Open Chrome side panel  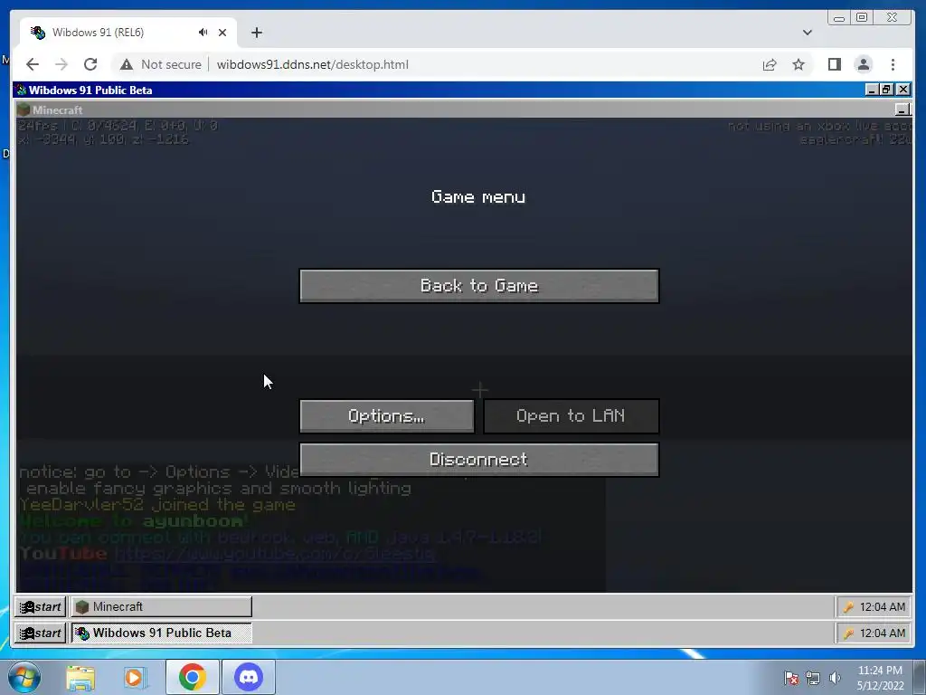tap(834, 64)
